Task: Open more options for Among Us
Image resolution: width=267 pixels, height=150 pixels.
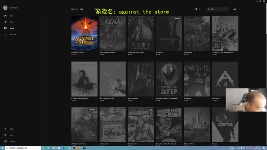Action: pos(209,98)
